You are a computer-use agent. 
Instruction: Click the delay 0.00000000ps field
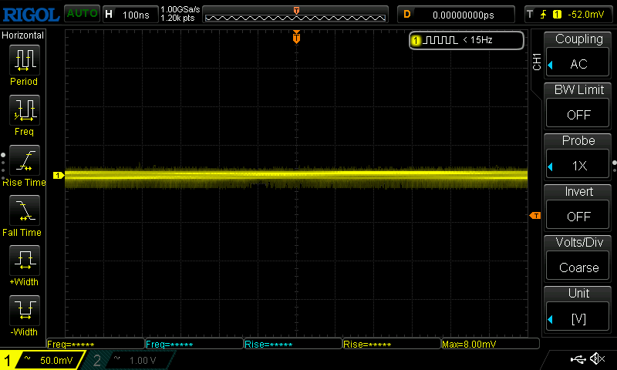coord(456,15)
